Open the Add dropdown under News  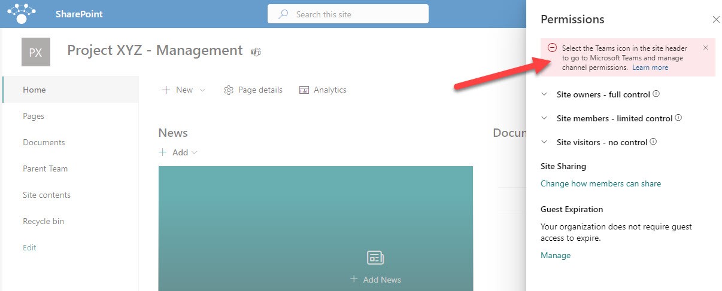click(178, 152)
